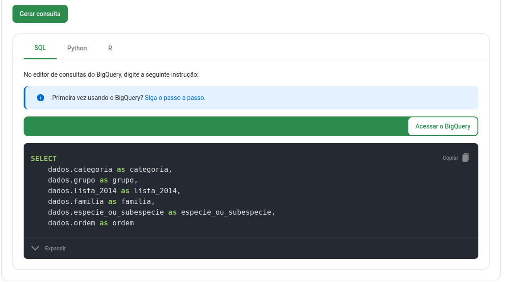This screenshot has height=282, width=506.
Task: Click the dados.categoria code line
Action: pos(110,169)
